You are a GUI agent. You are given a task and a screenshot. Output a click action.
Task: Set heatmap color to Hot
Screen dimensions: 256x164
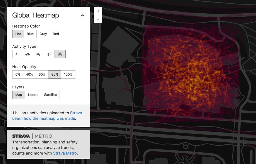pyautogui.click(x=18, y=34)
